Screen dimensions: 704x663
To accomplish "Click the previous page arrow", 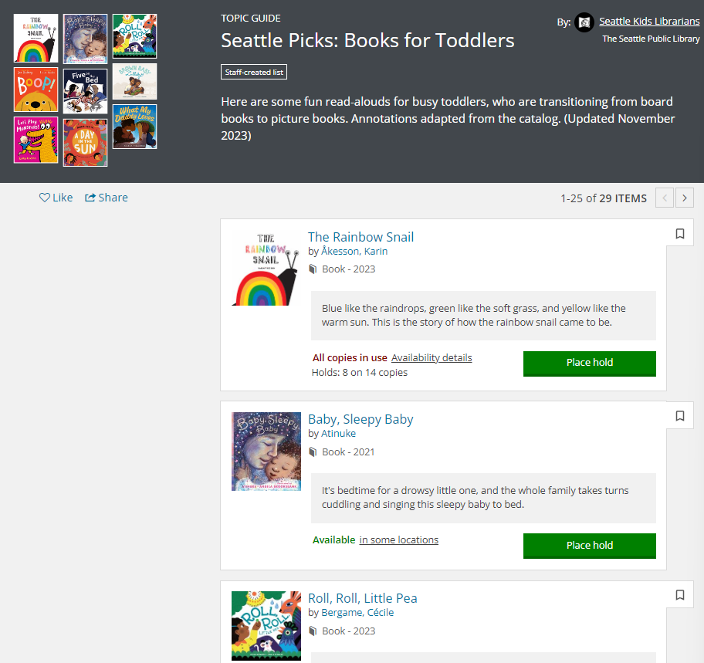I will pos(664,198).
